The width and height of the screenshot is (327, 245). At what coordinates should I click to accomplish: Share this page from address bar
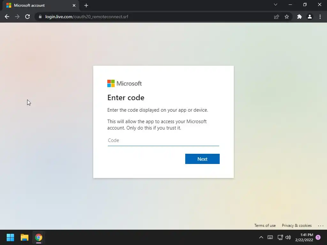click(x=276, y=17)
